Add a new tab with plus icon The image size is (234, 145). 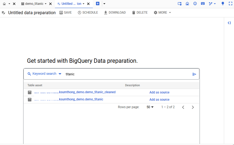point(98,4)
